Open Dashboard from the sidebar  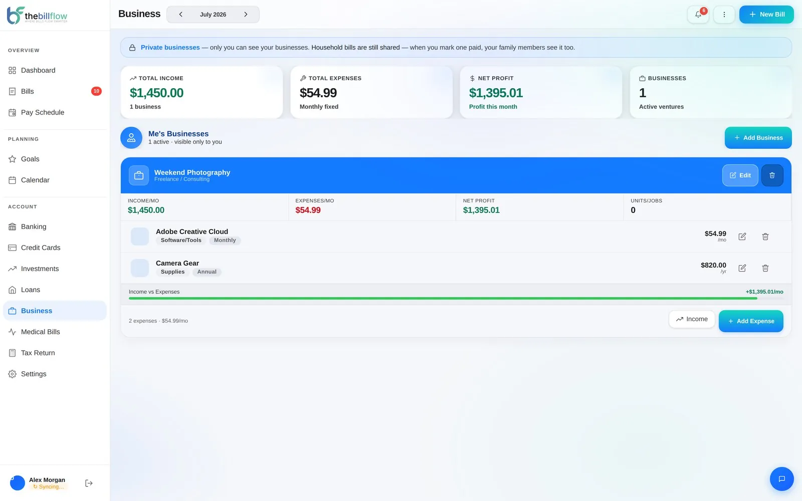tap(55, 71)
